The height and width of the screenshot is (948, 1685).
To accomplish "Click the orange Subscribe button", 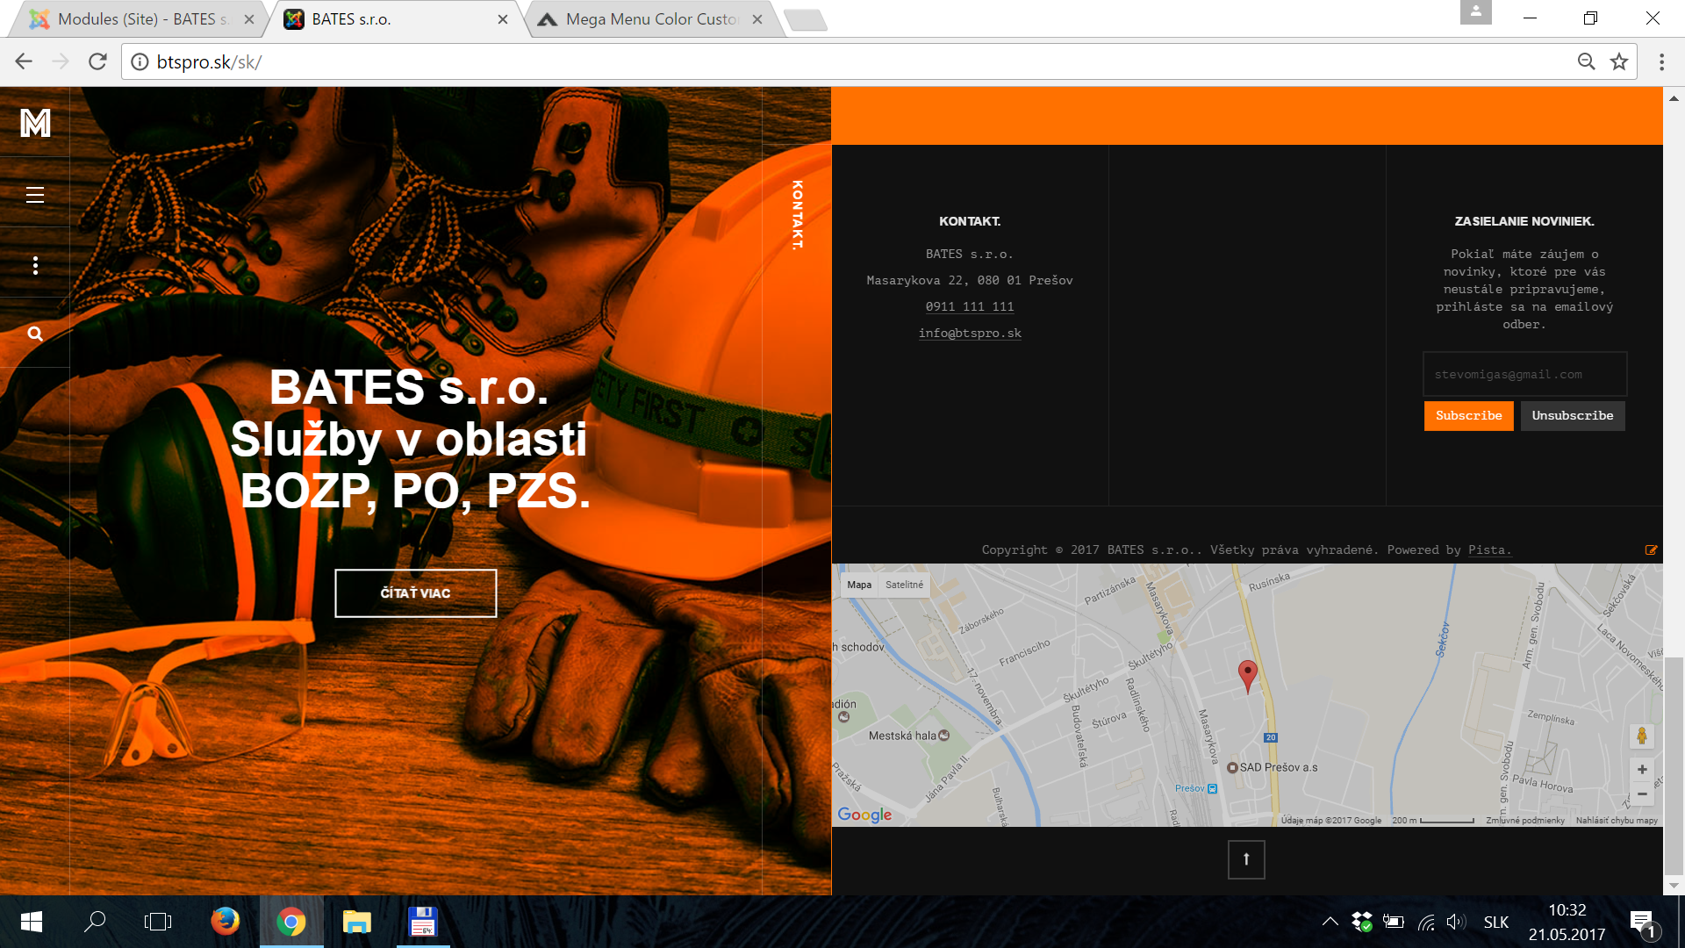I will [x=1469, y=416].
